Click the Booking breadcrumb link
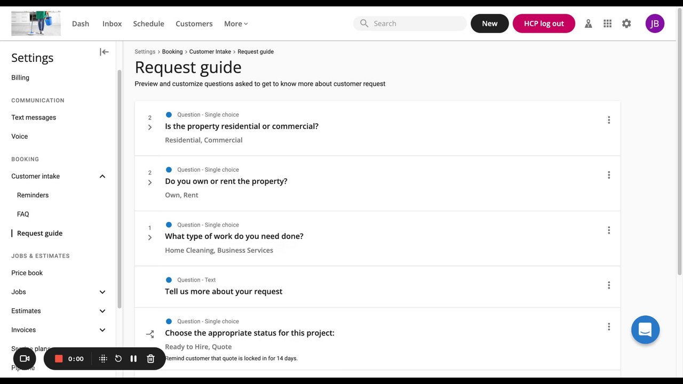 coord(172,52)
